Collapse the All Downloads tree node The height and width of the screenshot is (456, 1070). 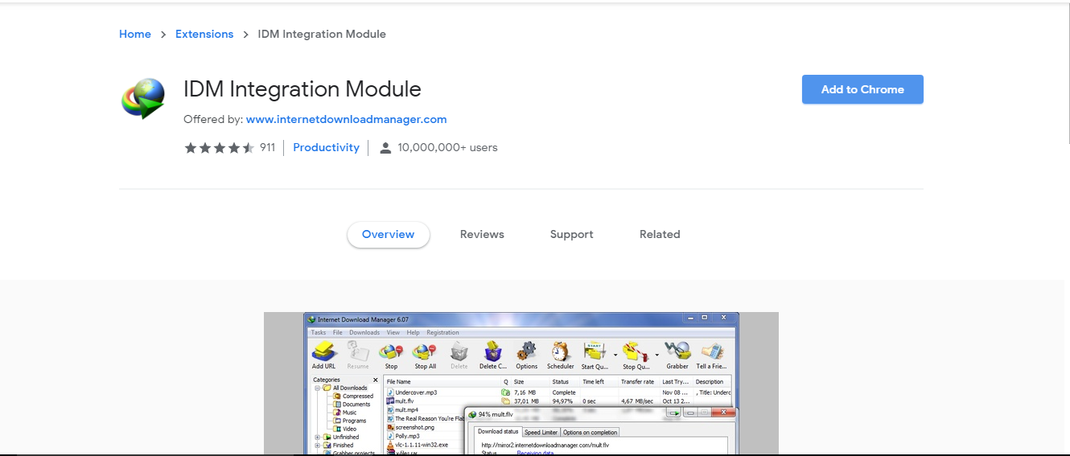[x=318, y=388]
